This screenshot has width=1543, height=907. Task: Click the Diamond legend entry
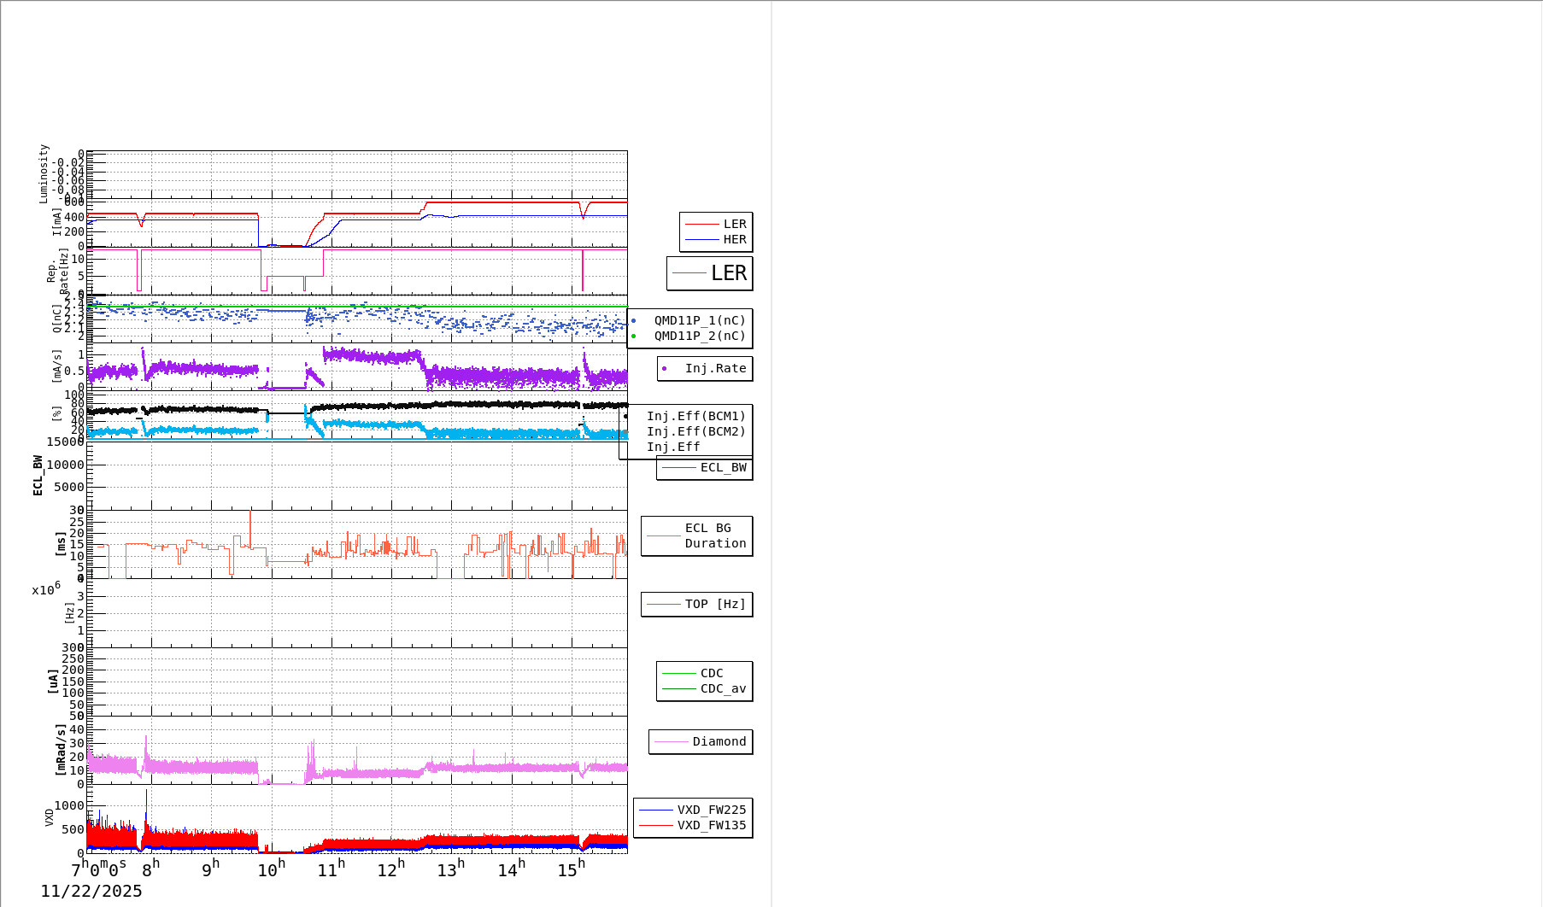point(701,742)
